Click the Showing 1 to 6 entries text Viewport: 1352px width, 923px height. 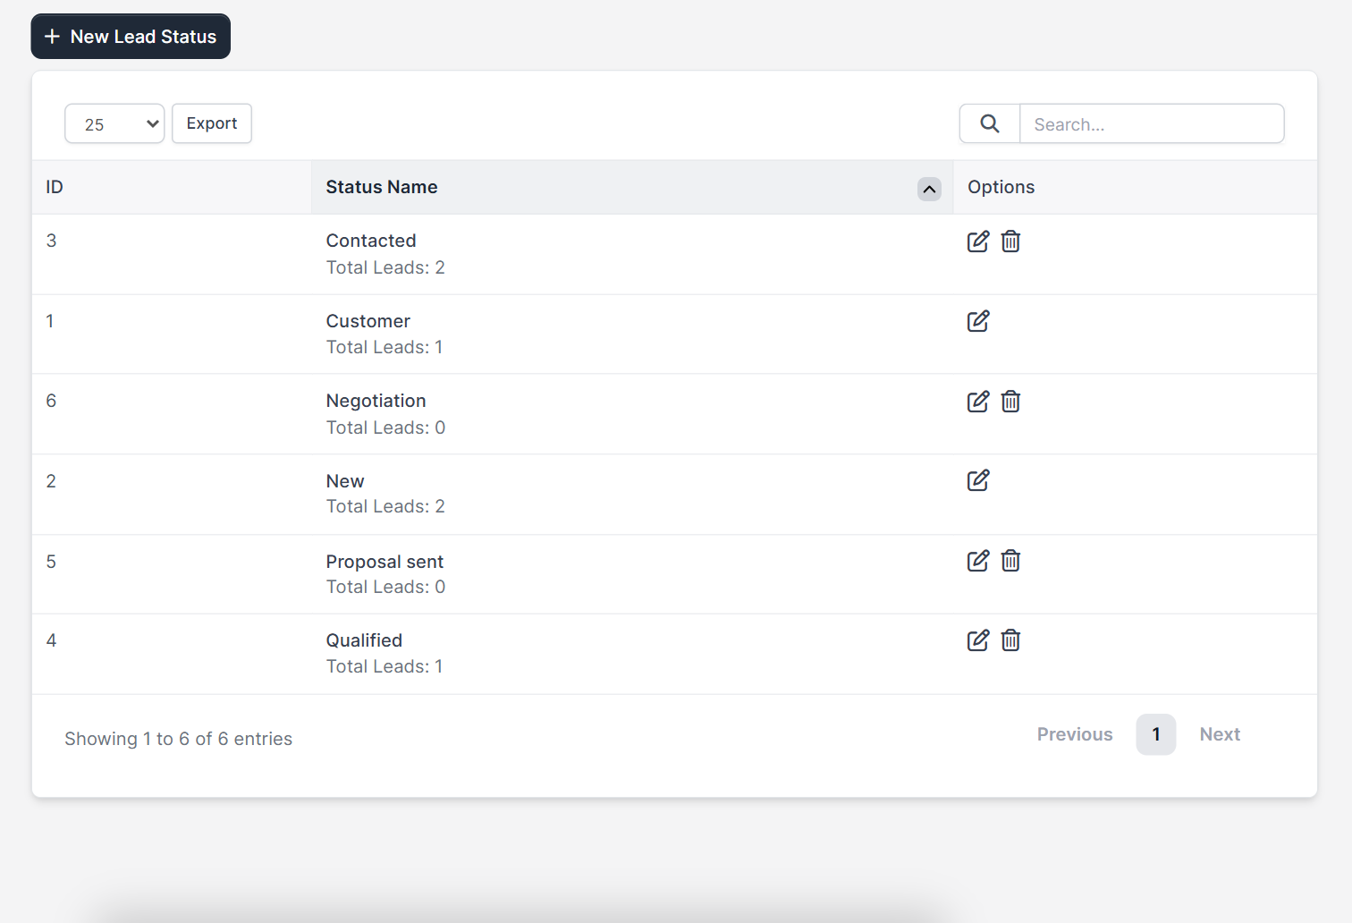[x=179, y=739]
